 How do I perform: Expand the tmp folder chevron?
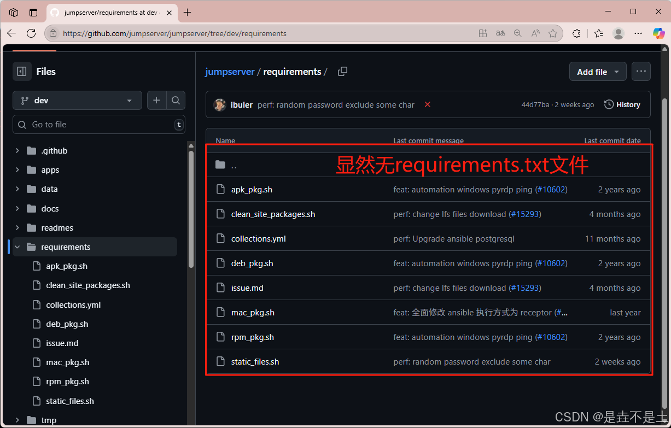click(x=17, y=420)
